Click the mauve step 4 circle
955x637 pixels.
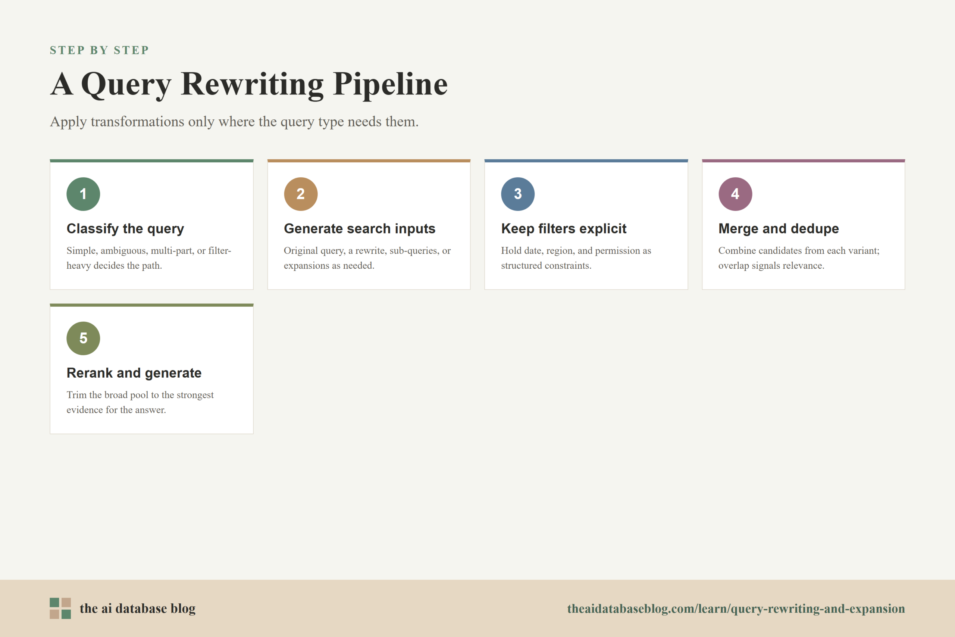[x=735, y=194]
